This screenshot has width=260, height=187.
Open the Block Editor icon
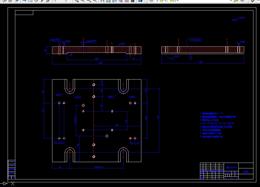coord(48,1)
